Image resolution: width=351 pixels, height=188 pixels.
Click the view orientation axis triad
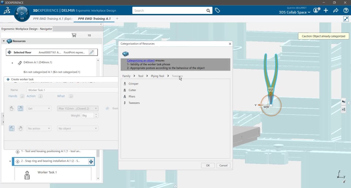point(341,175)
